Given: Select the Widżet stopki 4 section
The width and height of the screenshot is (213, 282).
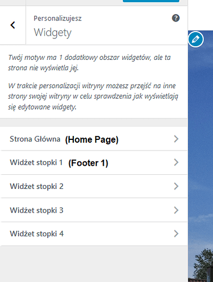Looking at the screenshot, I should click(x=94, y=233).
